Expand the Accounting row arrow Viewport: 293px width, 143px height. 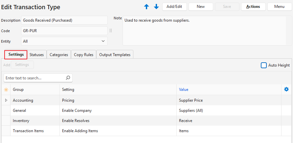[6, 100]
